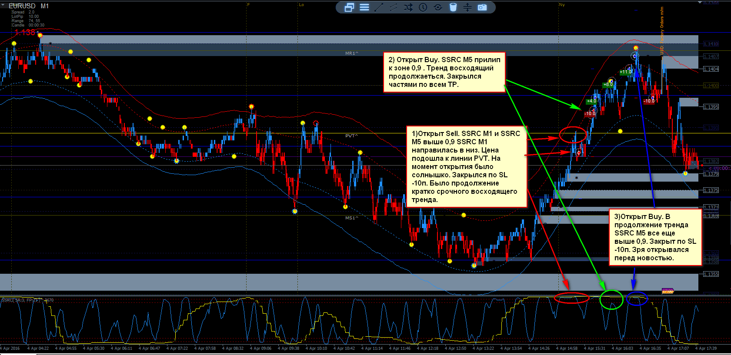Click the 1.1400 price level label

(x=711, y=86)
